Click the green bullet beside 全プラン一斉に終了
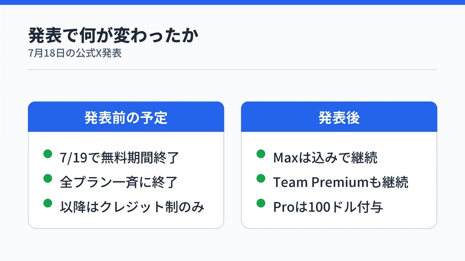 tap(48, 178)
